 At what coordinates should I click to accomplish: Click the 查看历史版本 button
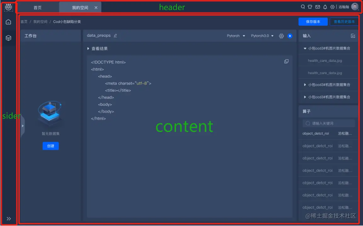(x=344, y=22)
